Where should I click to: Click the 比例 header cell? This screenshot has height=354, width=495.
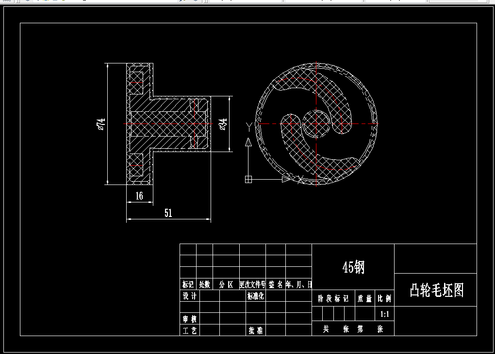pyautogui.click(x=384, y=298)
